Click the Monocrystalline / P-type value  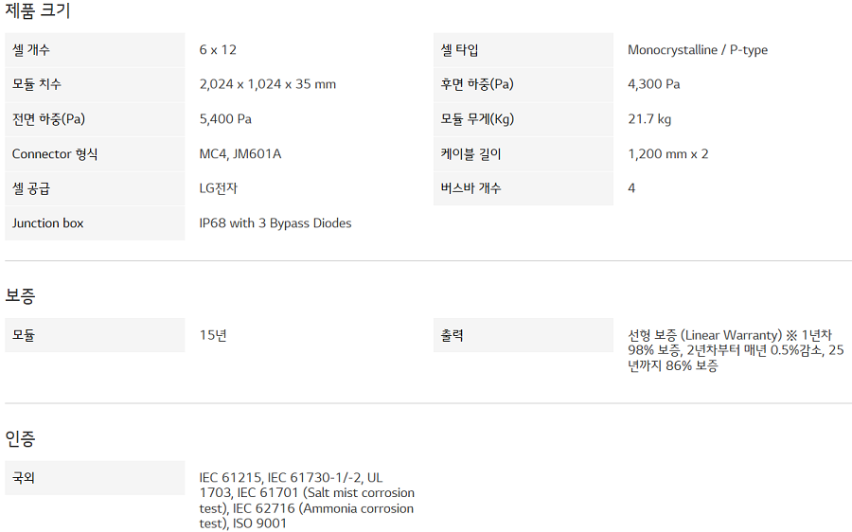click(697, 50)
